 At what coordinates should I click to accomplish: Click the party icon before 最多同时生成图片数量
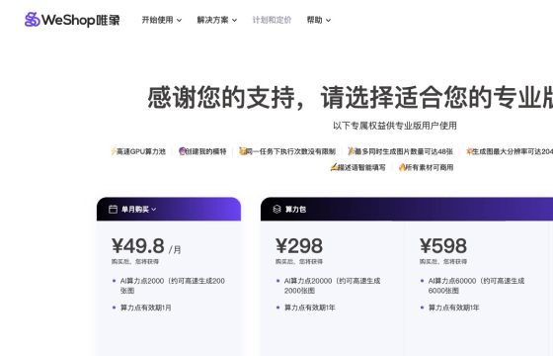coord(351,151)
